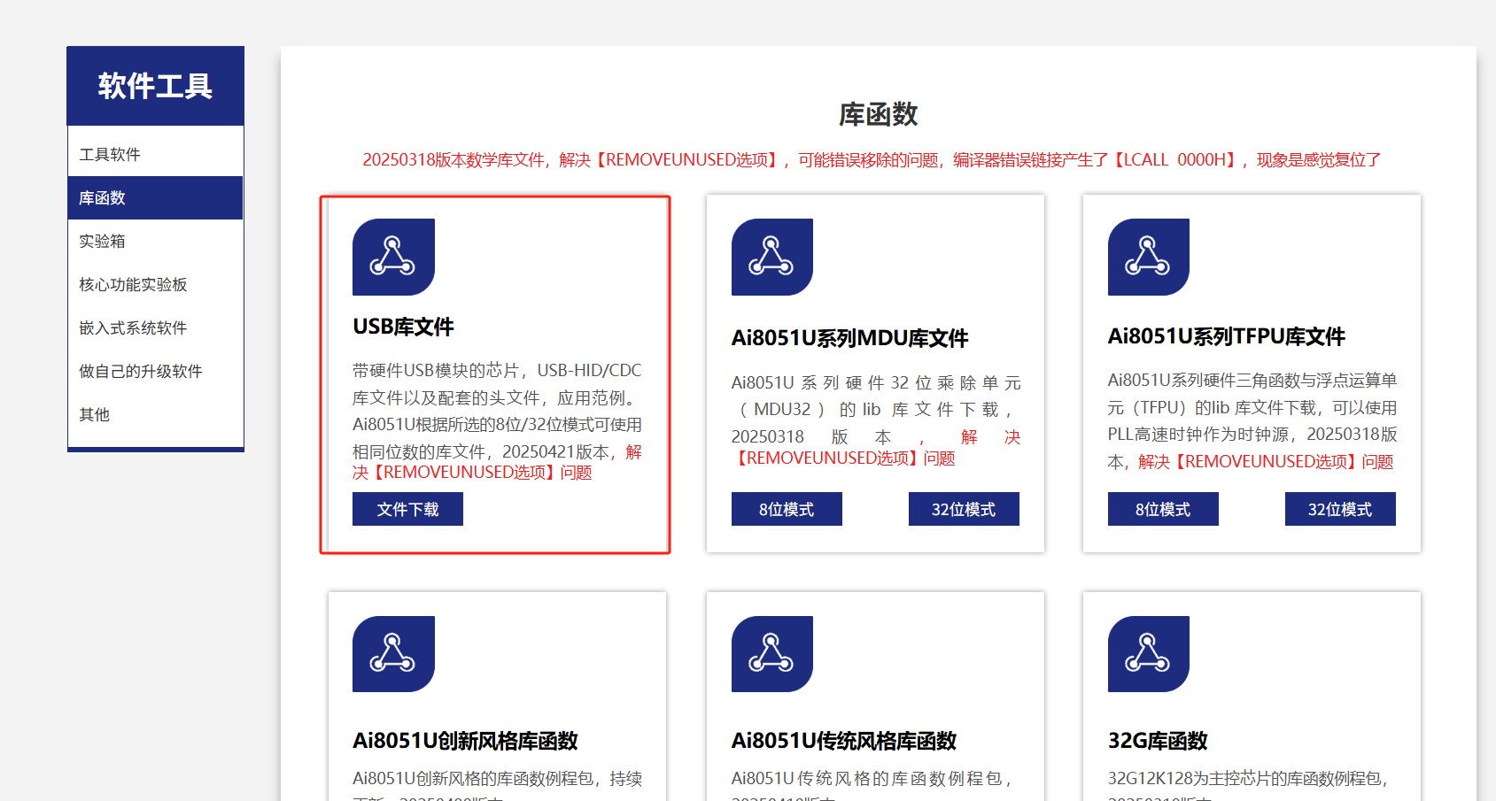Click the 32G库函数 card icon

(1148, 654)
